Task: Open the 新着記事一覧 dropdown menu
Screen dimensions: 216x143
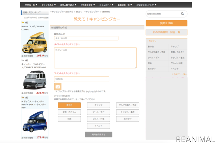Action: 125,5
